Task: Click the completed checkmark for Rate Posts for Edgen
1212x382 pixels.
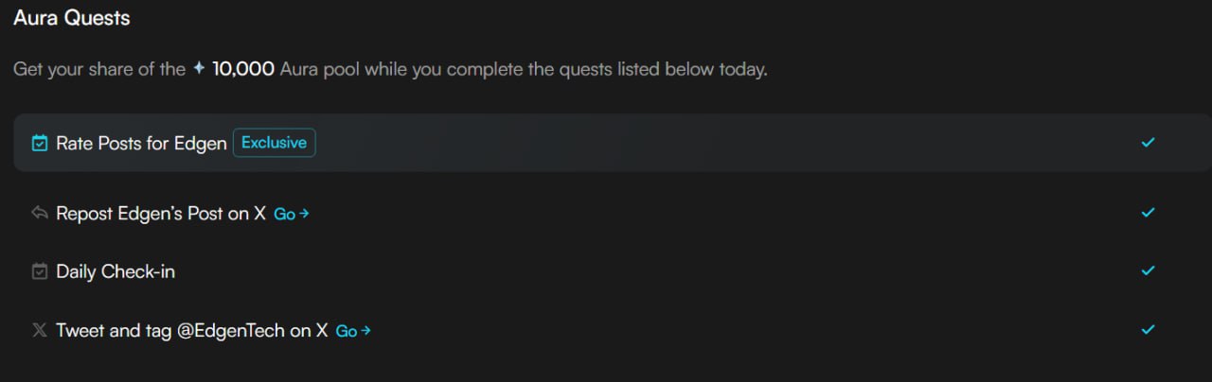Action: [x=1149, y=143]
